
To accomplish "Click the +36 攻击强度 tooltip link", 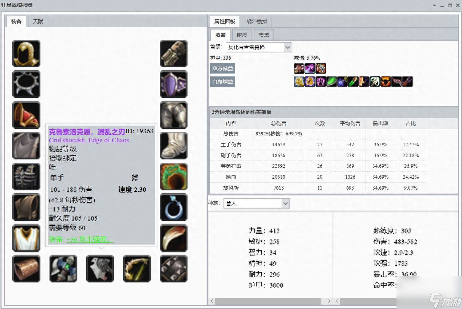I will tap(90, 239).
